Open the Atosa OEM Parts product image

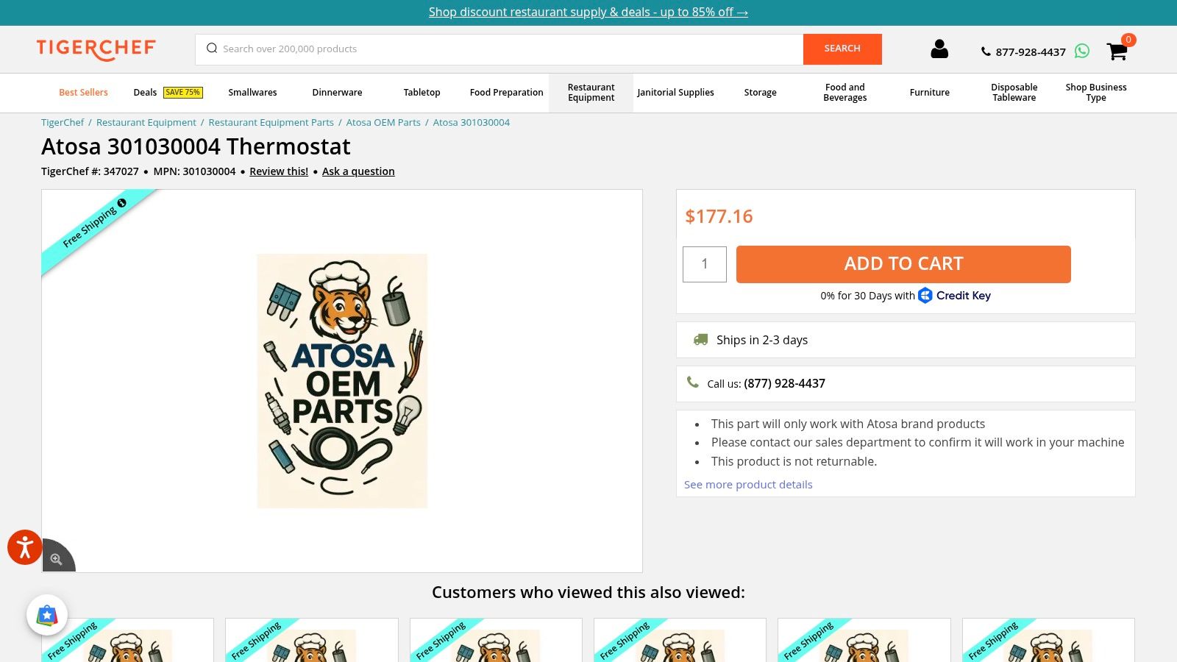pos(342,381)
